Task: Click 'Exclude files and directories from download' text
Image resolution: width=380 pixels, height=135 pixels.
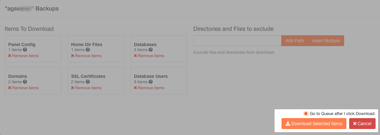Action: [234, 52]
